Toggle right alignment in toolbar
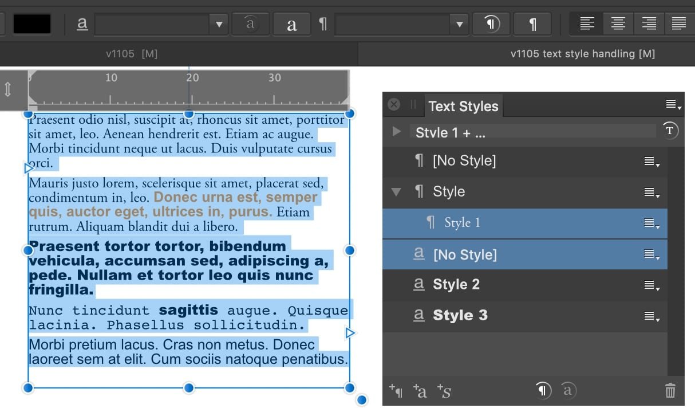Screen dimensions: 695x408 click(649, 23)
